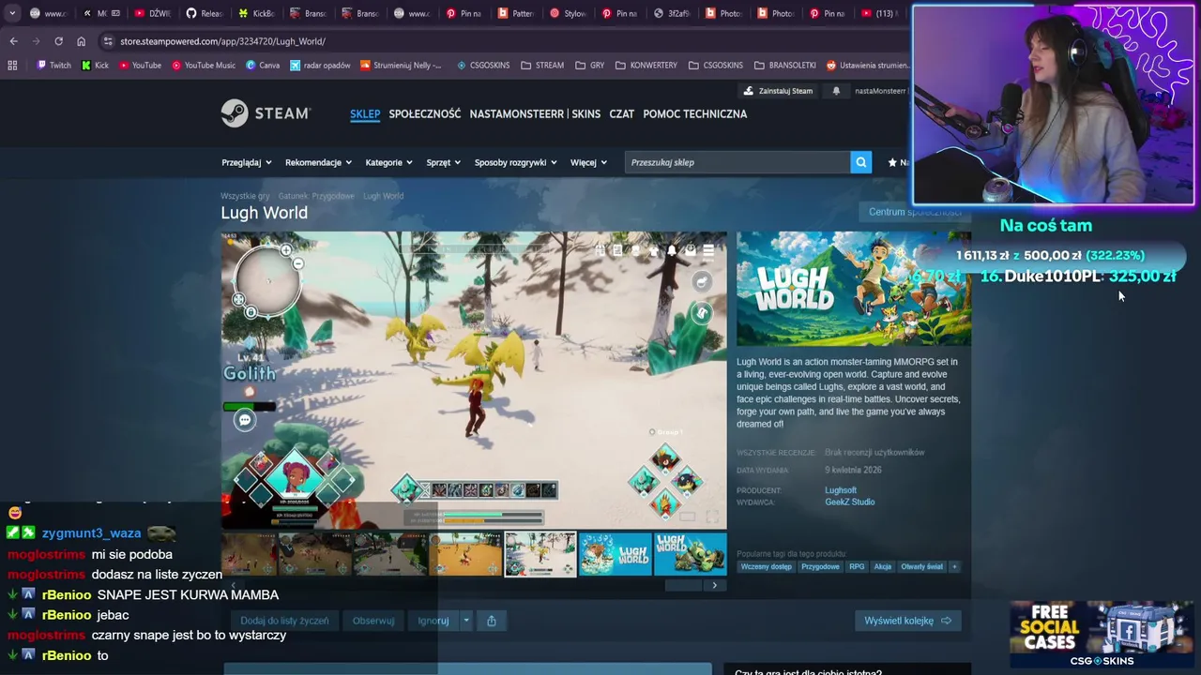Click the Wczesny dostęp tag

click(x=766, y=566)
